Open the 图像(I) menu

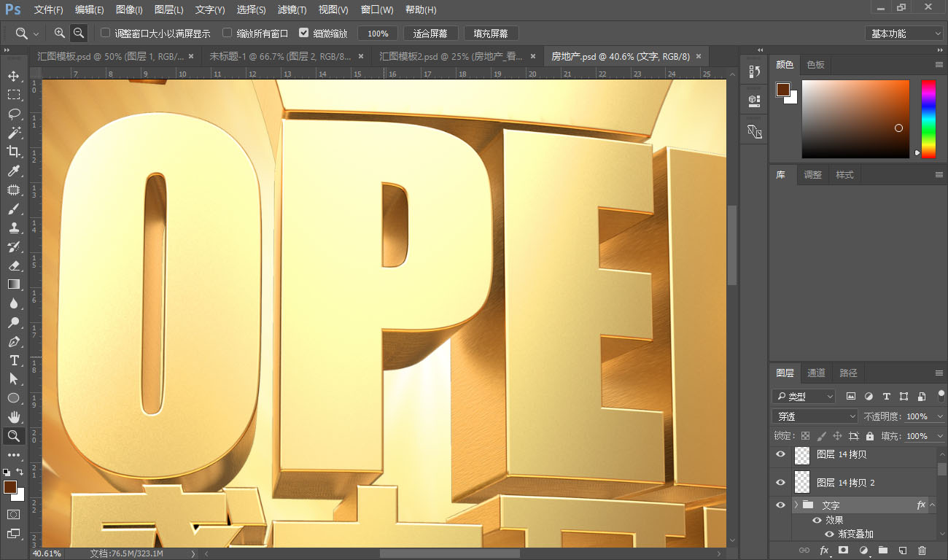(129, 10)
